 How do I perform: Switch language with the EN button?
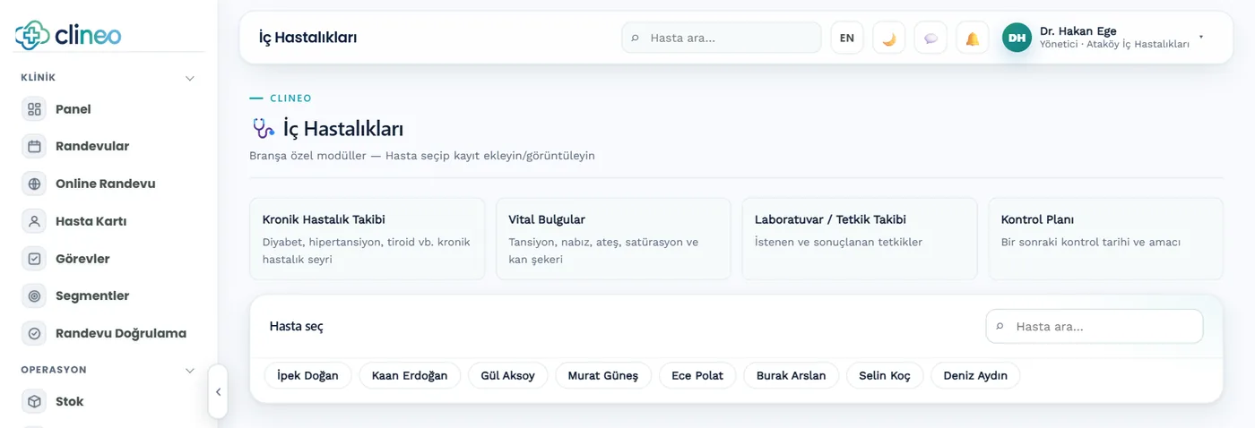[x=847, y=38]
